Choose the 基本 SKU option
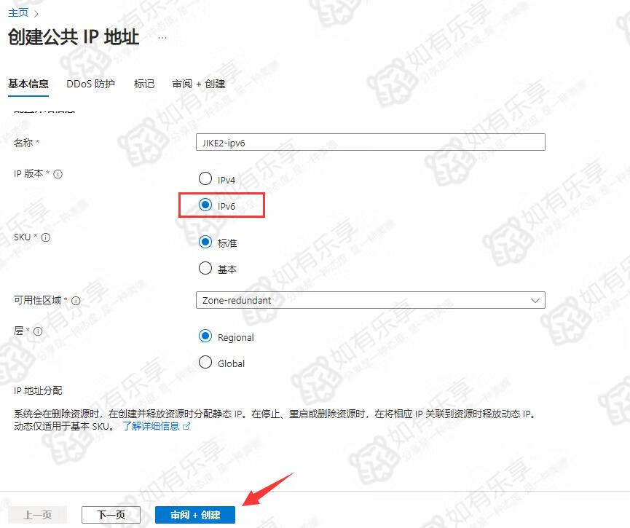The height and width of the screenshot is (528, 630). tap(205, 269)
